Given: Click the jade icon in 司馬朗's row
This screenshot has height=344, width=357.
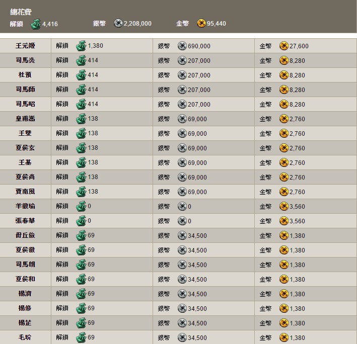Looking at the screenshot, I should 81,265.
